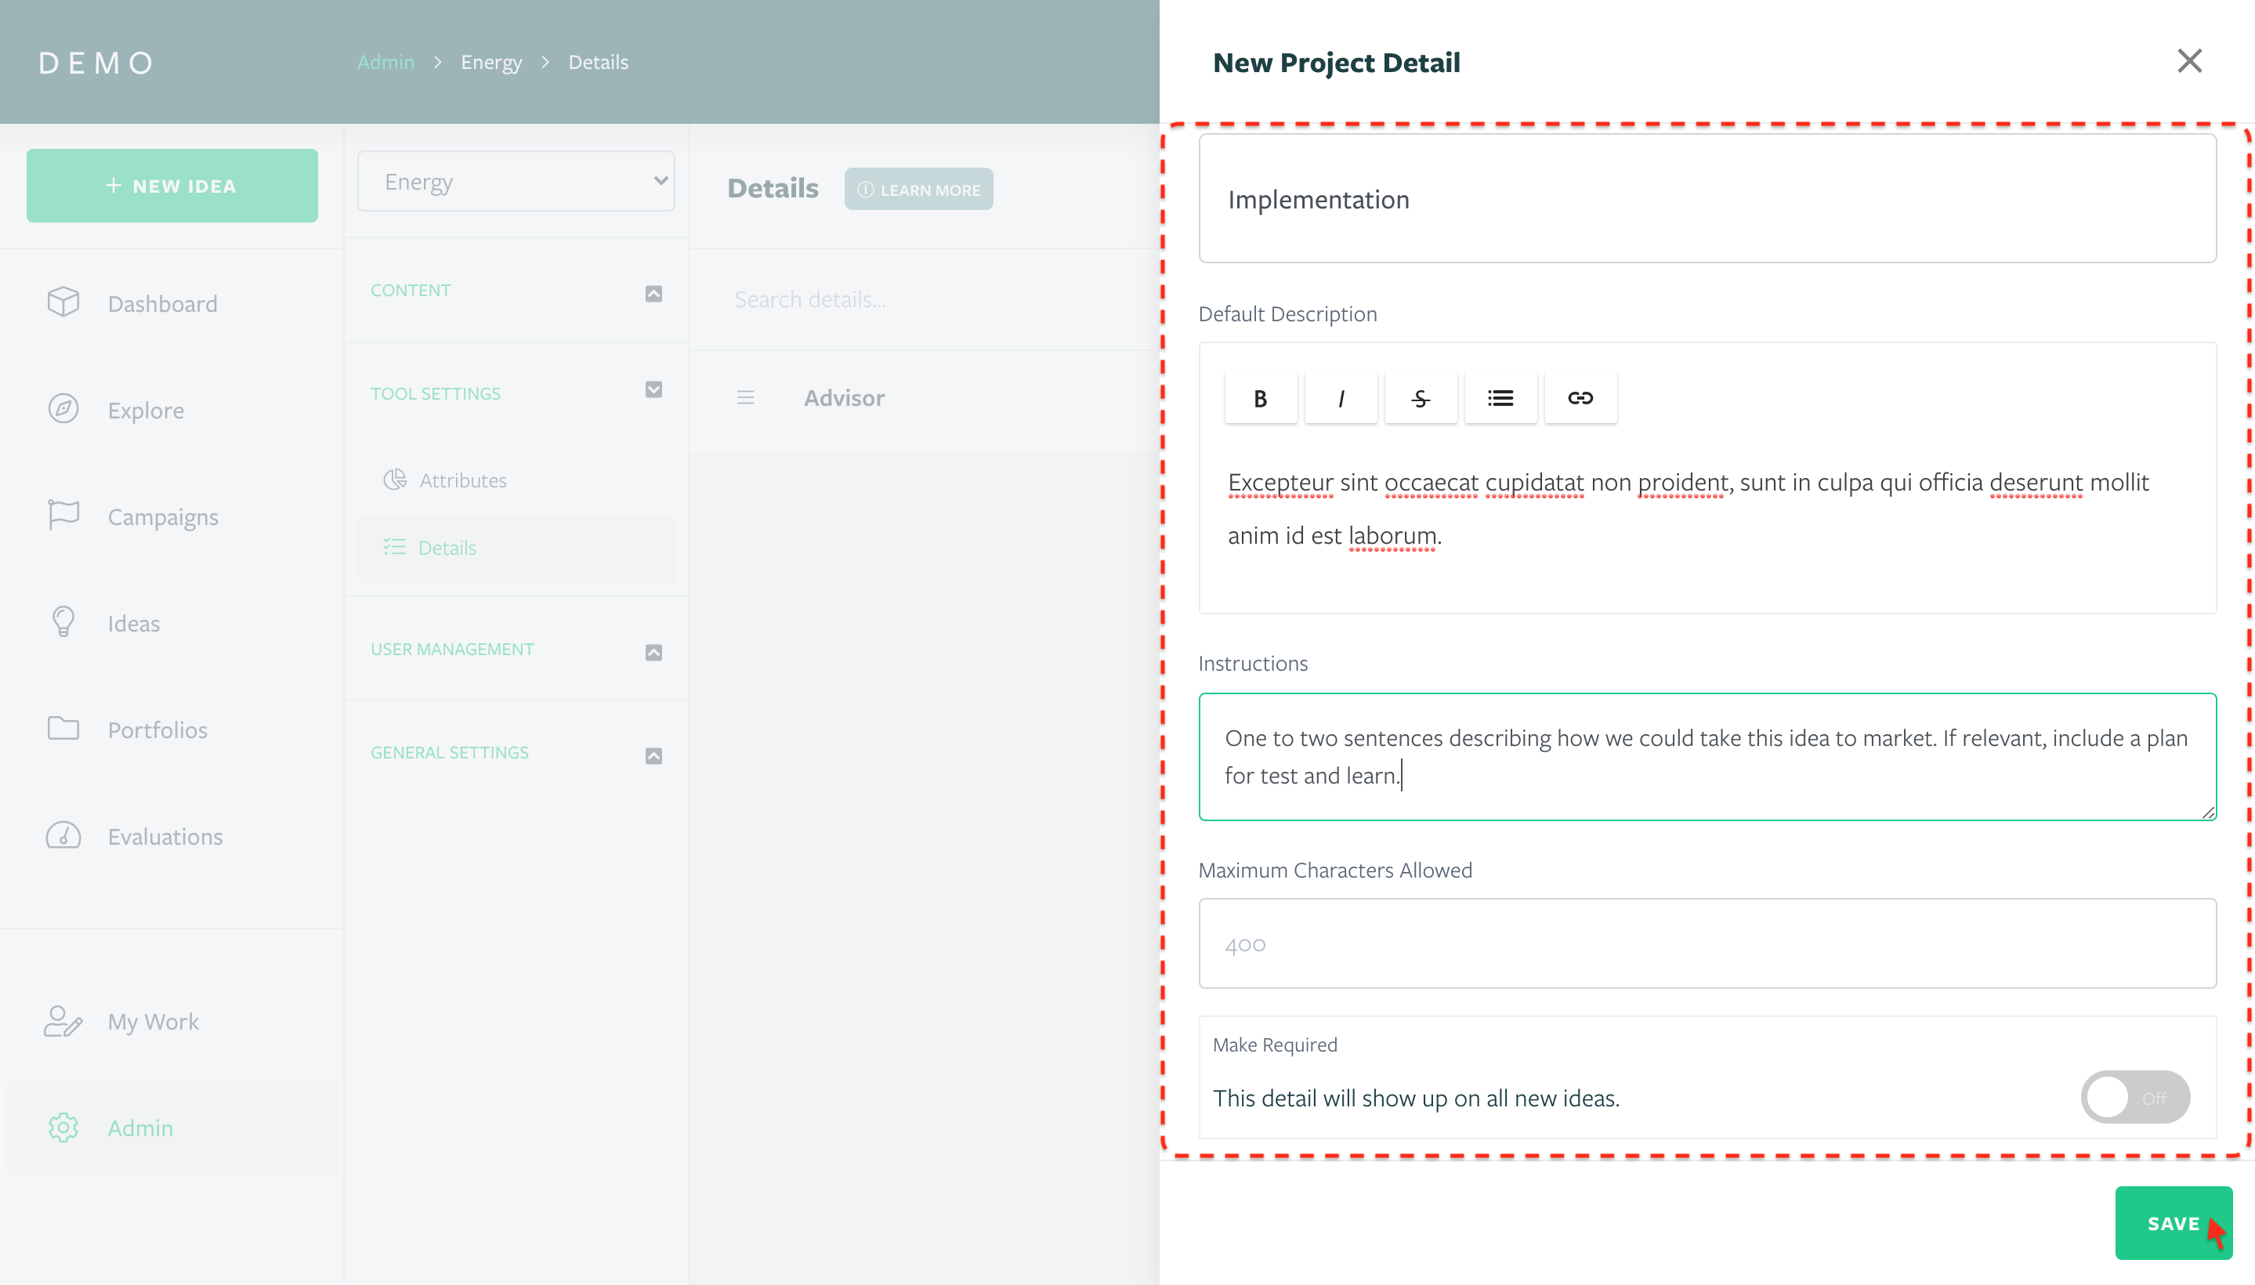Image resolution: width=2255 pixels, height=1285 pixels.
Task: Click the User Management heading
Action: [452, 649]
